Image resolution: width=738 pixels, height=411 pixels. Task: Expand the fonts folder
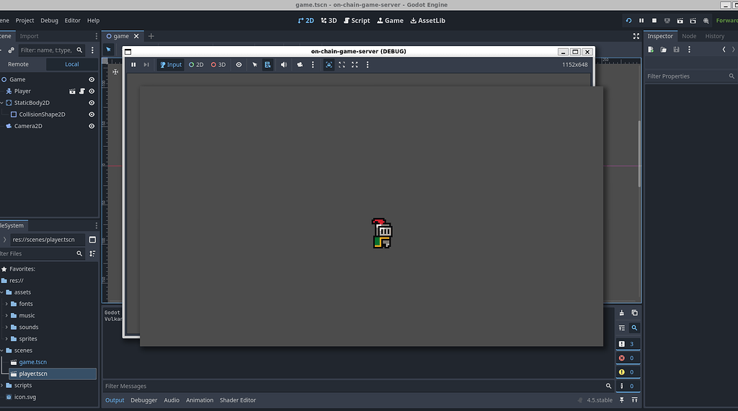[x=6, y=304]
